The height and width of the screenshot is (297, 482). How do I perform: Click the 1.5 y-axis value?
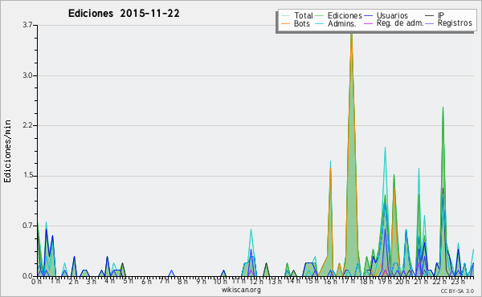tap(27, 176)
